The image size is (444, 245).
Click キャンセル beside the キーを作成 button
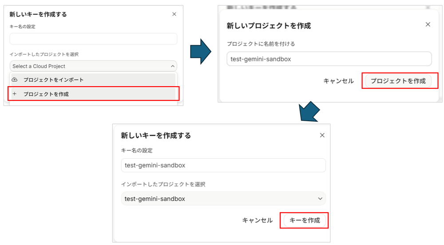(x=257, y=220)
